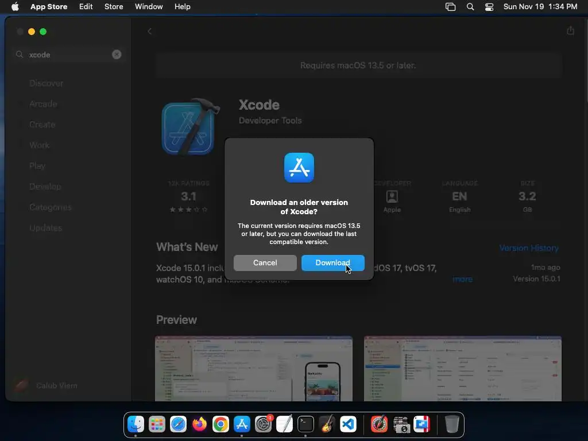Click the window's green zoom button
Screen dimensions: 588x441
point(43,32)
